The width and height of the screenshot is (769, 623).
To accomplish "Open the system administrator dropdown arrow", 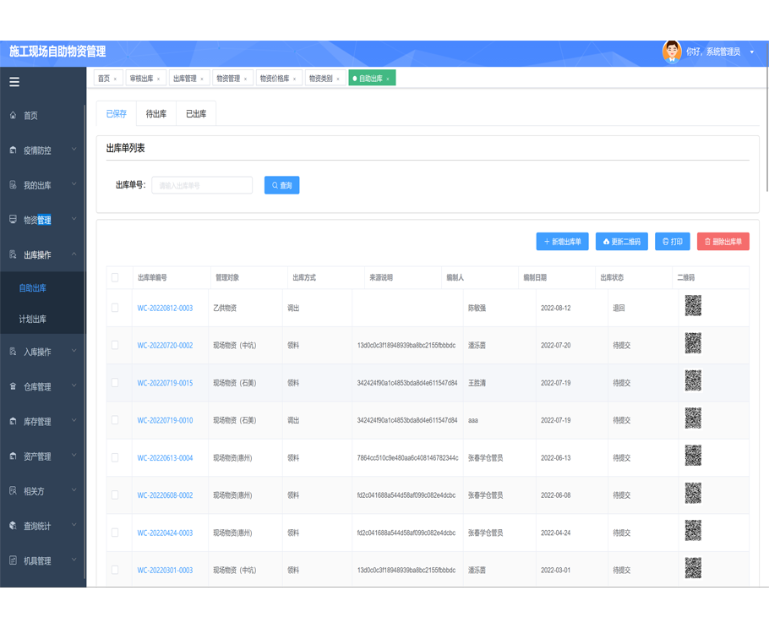I will (x=752, y=52).
